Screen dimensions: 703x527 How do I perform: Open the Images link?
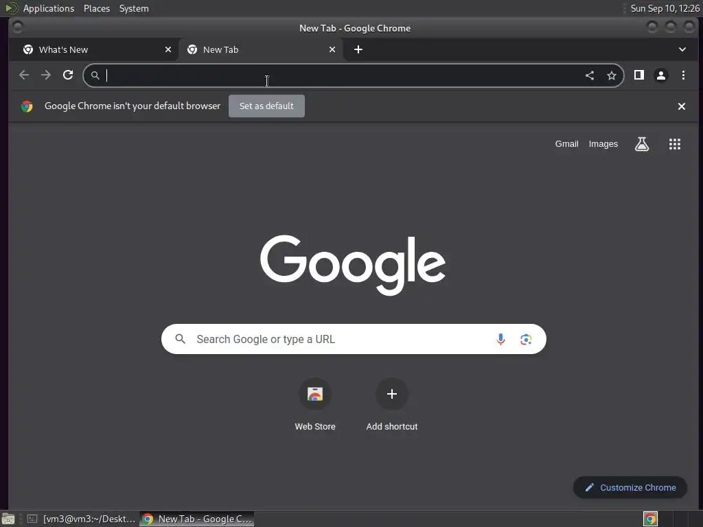[x=603, y=144]
